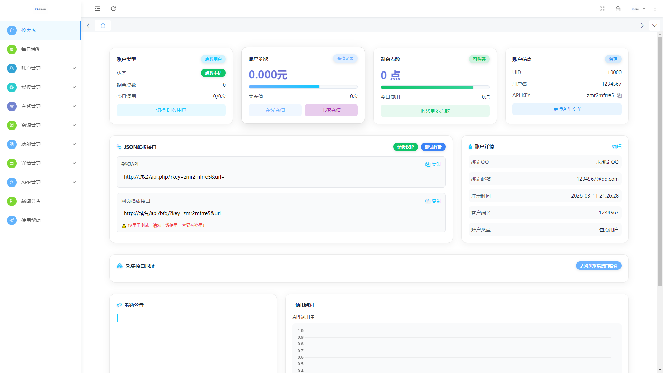Enter fullscreen mode icon

click(602, 9)
